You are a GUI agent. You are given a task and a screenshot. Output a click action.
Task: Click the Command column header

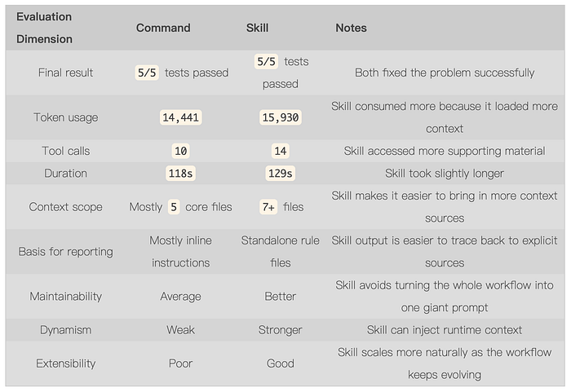click(163, 28)
